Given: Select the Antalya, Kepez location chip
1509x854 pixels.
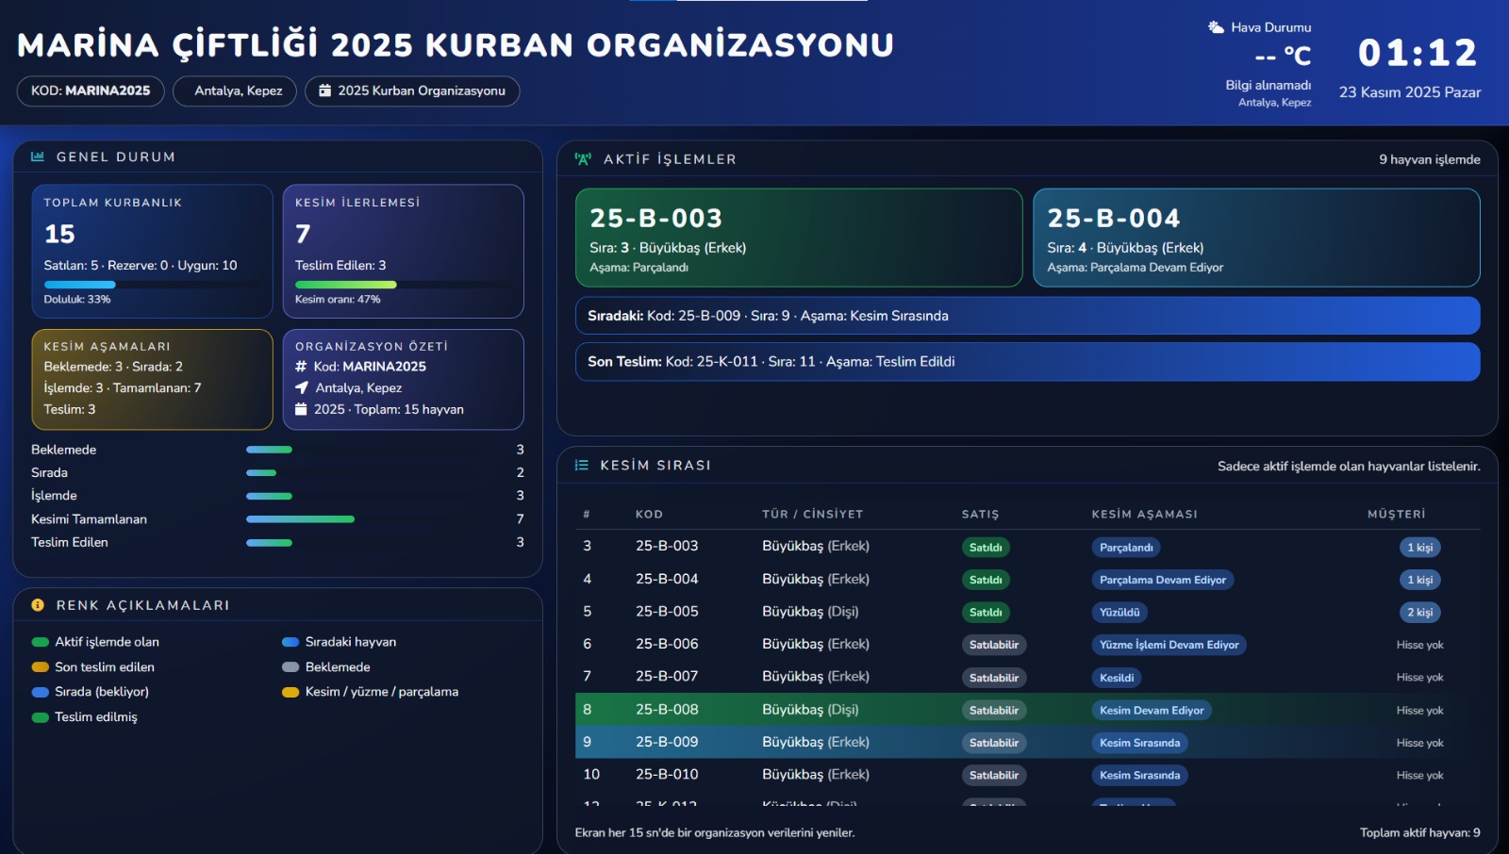Looking at the screenshot, I should point(233,91).
